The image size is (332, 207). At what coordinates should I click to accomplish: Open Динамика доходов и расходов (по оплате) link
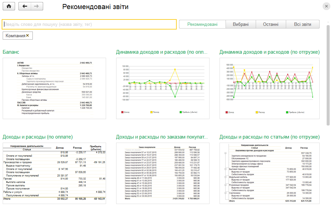coord(162,52)
